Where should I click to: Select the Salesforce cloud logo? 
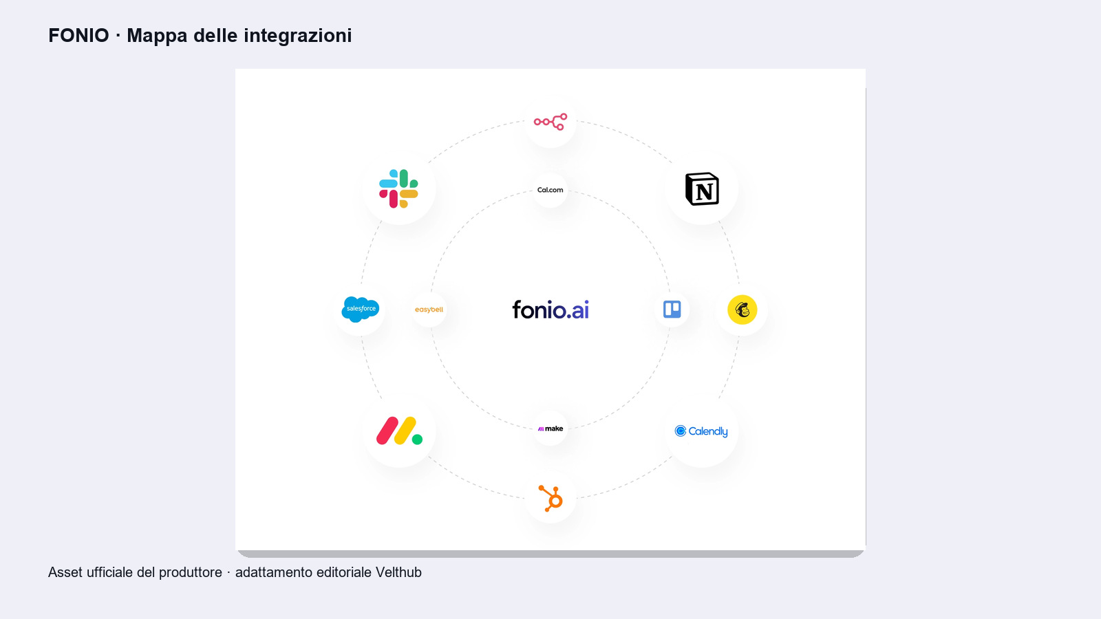click(361, 309)
